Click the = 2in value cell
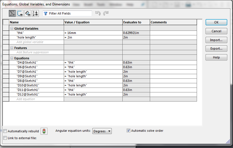Viewport: 233px width, 148px height. [x=93, y=37]
